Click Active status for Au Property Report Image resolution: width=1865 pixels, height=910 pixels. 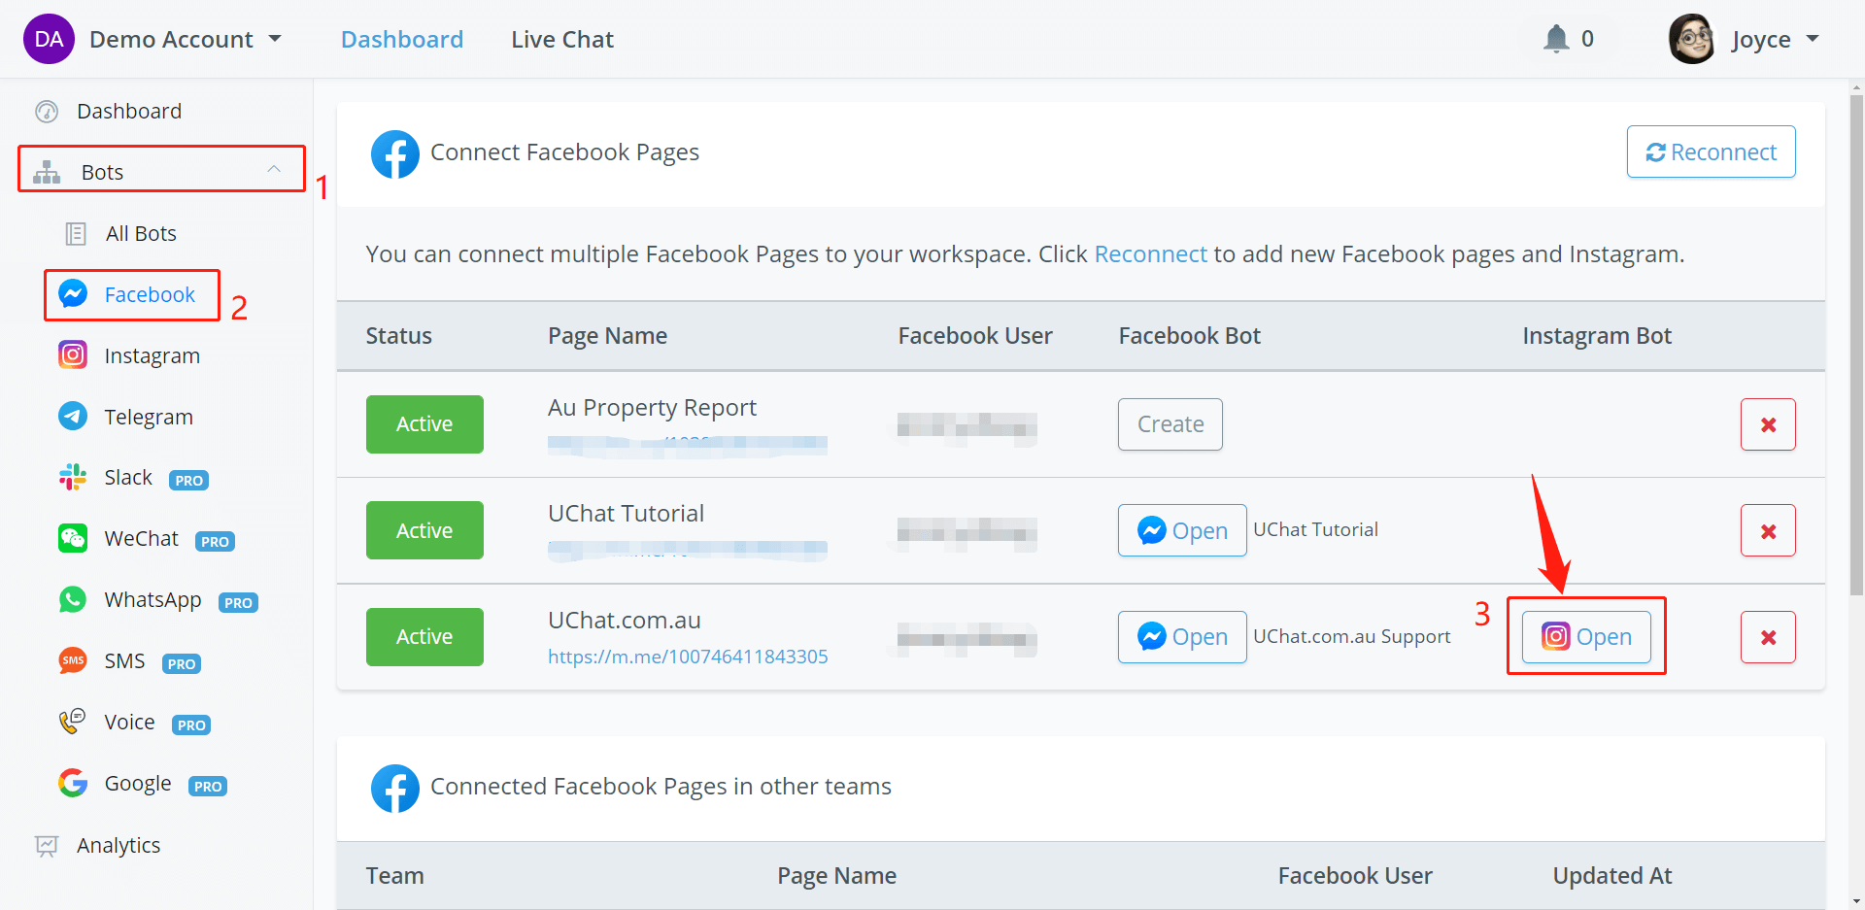click(x=424, y=424)
